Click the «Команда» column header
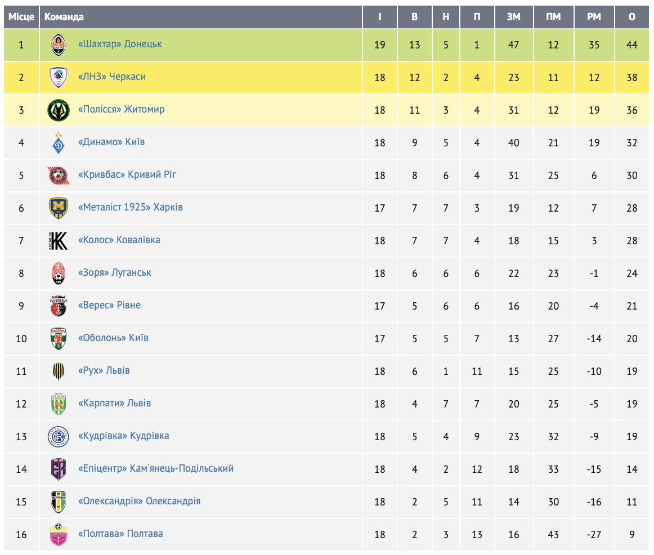 pos(64,17)
